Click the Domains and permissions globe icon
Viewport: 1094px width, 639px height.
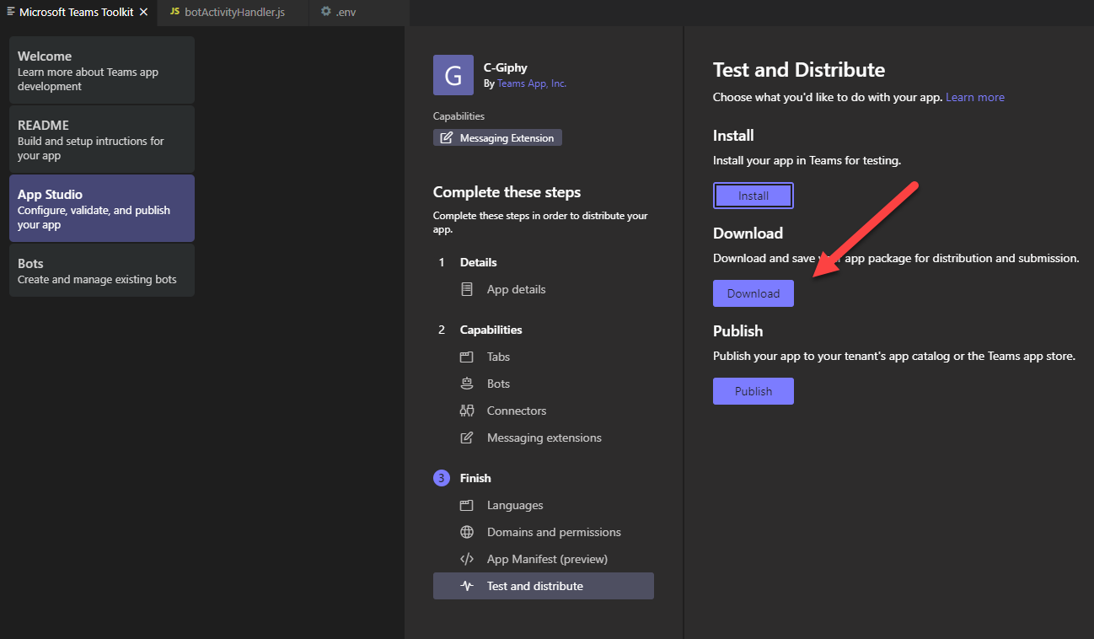click(x=466, y=532)
